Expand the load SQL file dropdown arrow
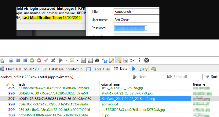Viewport: 219px width, 117px height. [78, 60]
